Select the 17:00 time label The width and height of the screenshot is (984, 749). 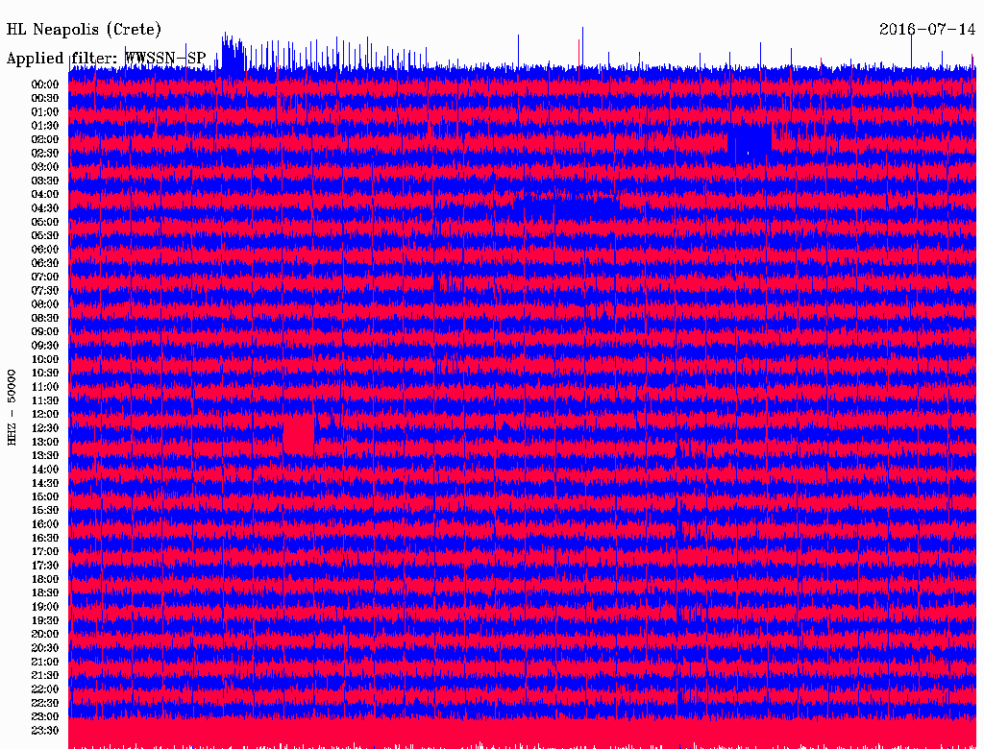[x=45, y=552]
